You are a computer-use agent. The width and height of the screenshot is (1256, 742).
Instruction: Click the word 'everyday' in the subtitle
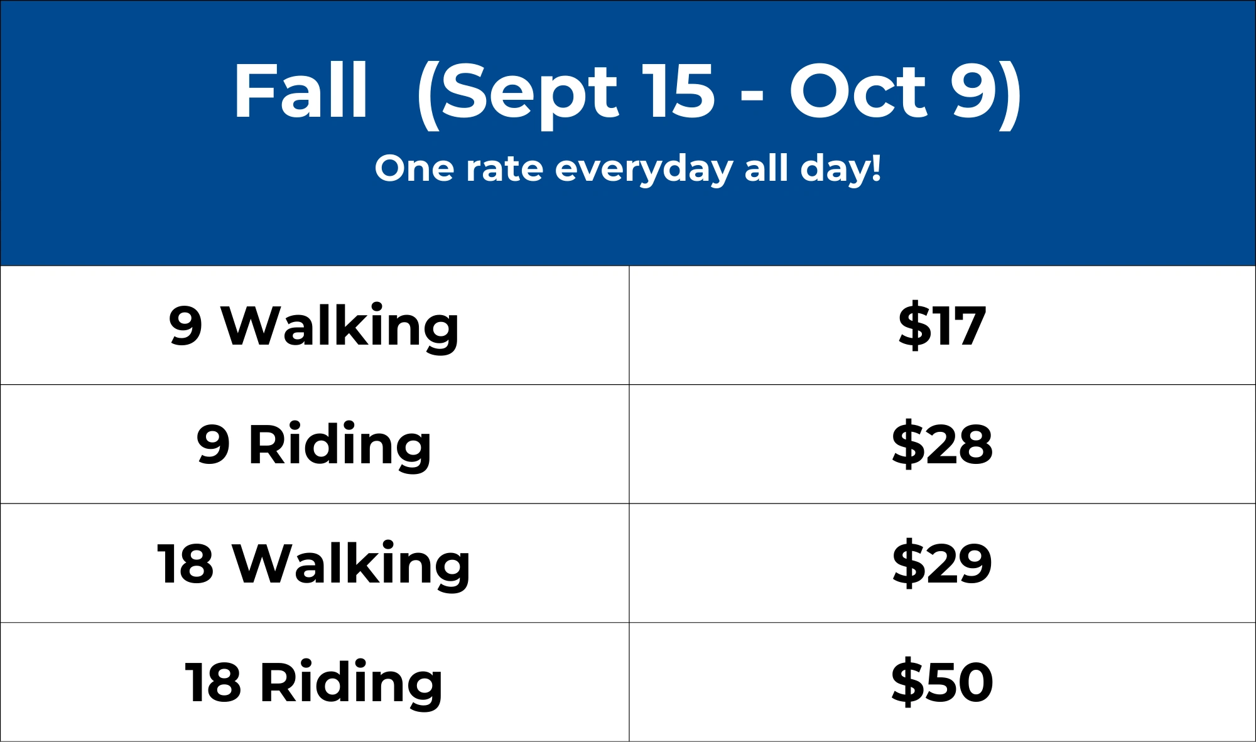[x=644, y=169]
